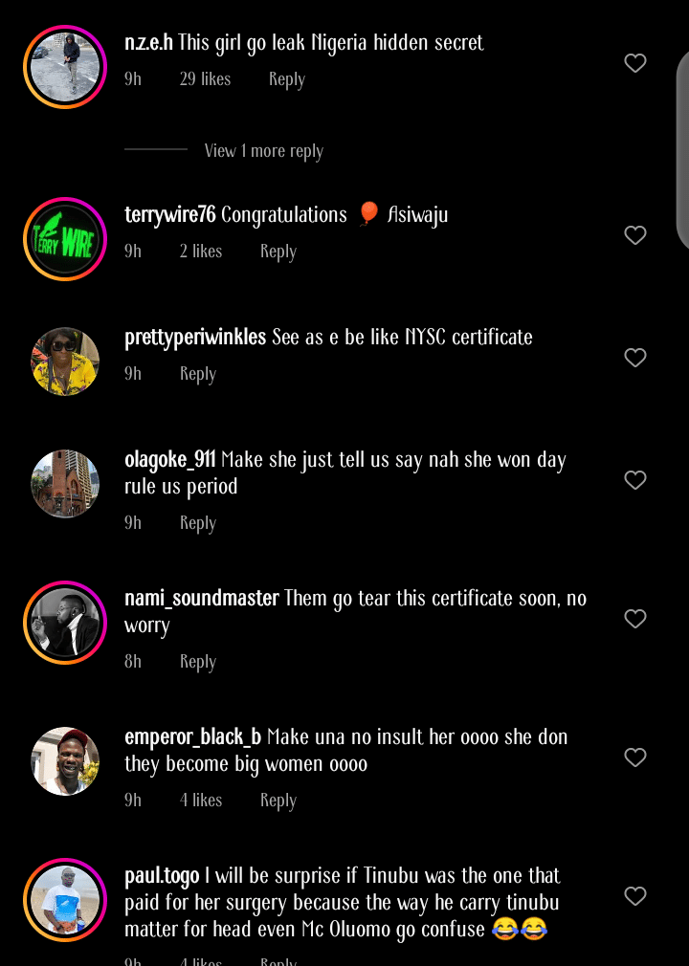This screenshot has height=966, width=689.
Task: Expand 'View 1 more reply' thread
Action: point(263,151)
